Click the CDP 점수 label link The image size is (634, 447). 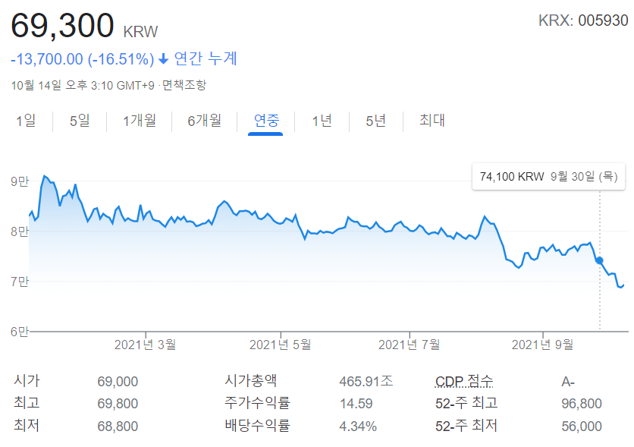point(464,381)
